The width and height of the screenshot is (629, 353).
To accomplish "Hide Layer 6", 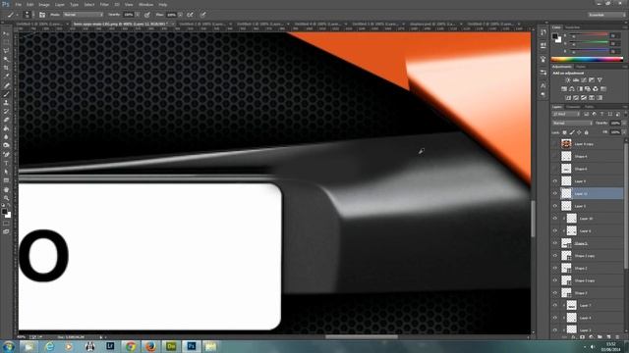I will pyautogui.click(x=555, y=231).
